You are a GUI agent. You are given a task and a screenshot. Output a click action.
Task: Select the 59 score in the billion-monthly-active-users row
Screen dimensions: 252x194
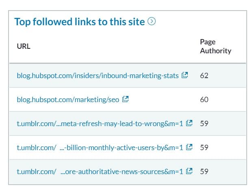coord(204,147)
